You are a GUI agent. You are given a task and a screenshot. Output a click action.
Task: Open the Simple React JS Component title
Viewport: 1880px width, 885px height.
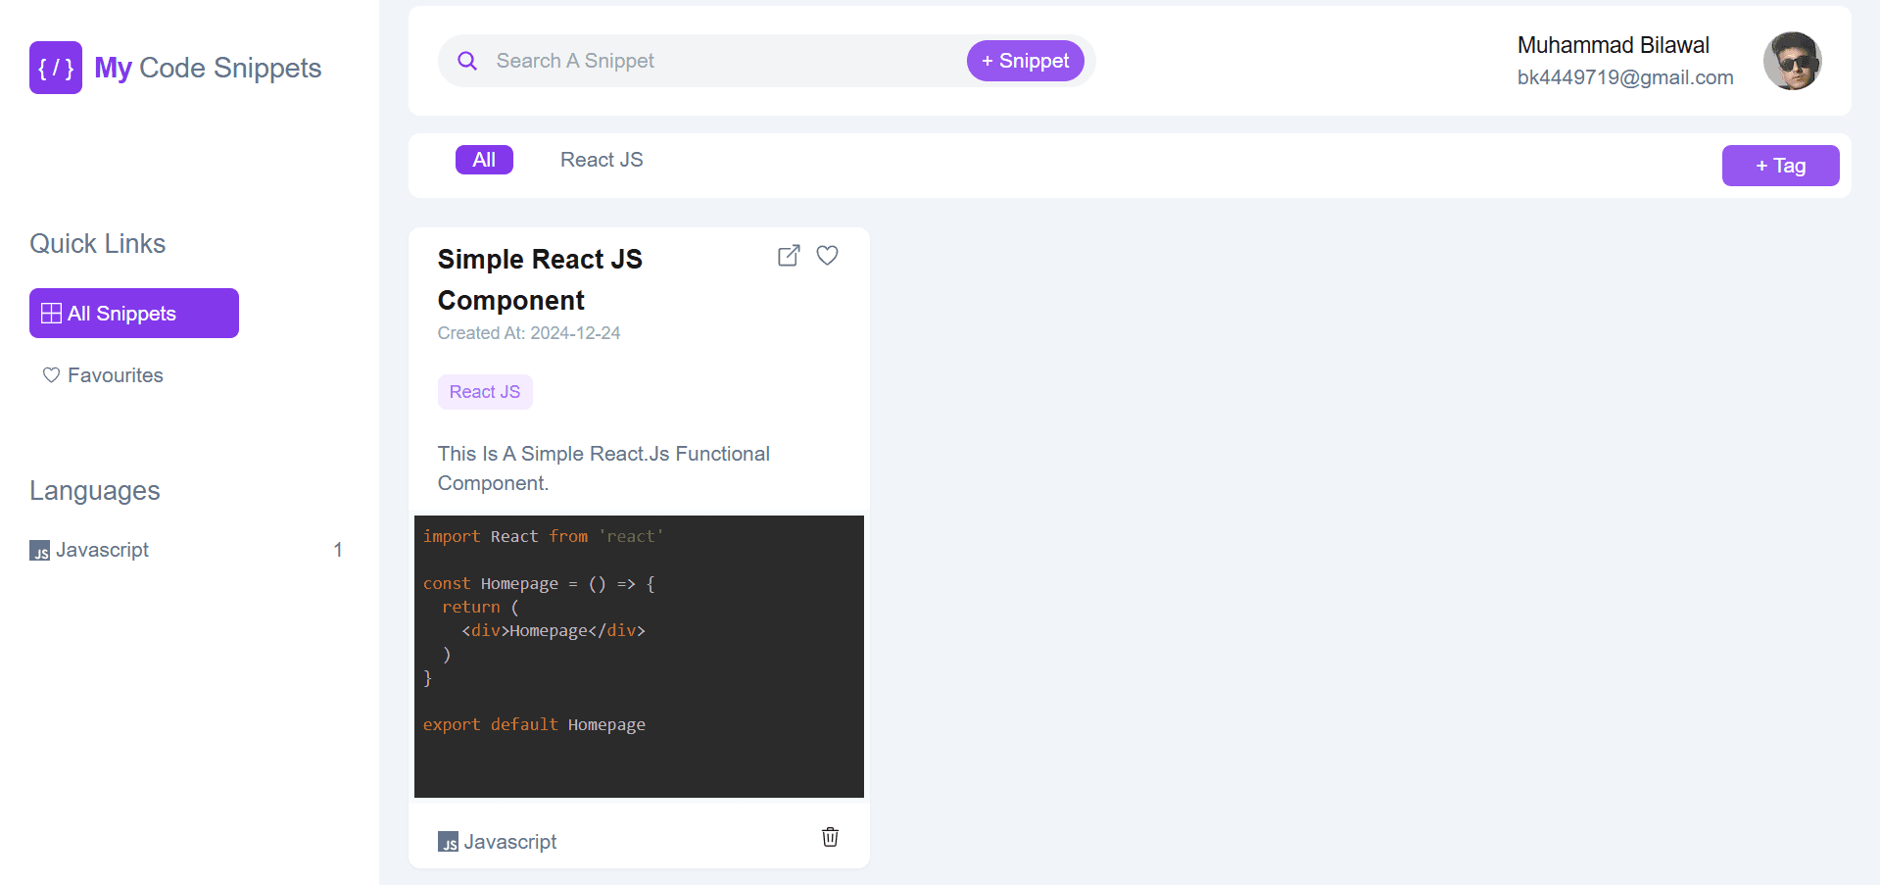(x=540, y=279)
